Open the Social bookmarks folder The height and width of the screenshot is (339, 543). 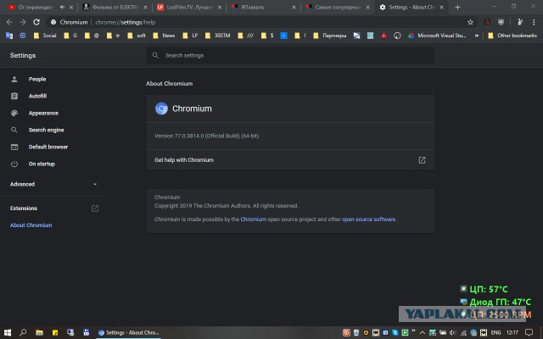point(45,36)
